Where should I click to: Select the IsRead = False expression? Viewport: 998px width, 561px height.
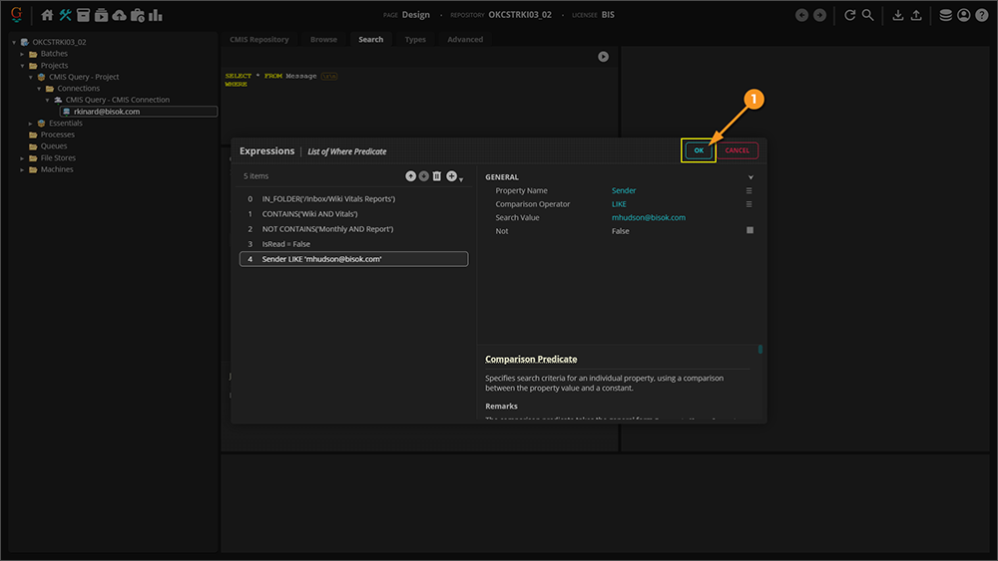point(285,244)
